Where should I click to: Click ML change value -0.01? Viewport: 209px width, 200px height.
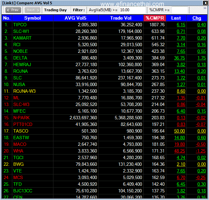[x=201, y=98]
